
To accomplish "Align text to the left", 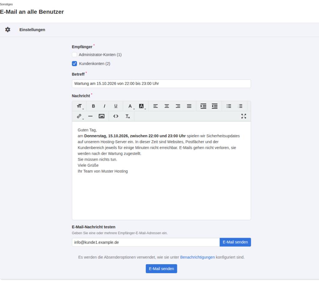I will coord(156,106).
